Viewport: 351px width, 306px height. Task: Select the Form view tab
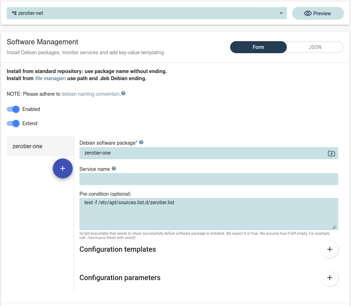tap(258, 47)
